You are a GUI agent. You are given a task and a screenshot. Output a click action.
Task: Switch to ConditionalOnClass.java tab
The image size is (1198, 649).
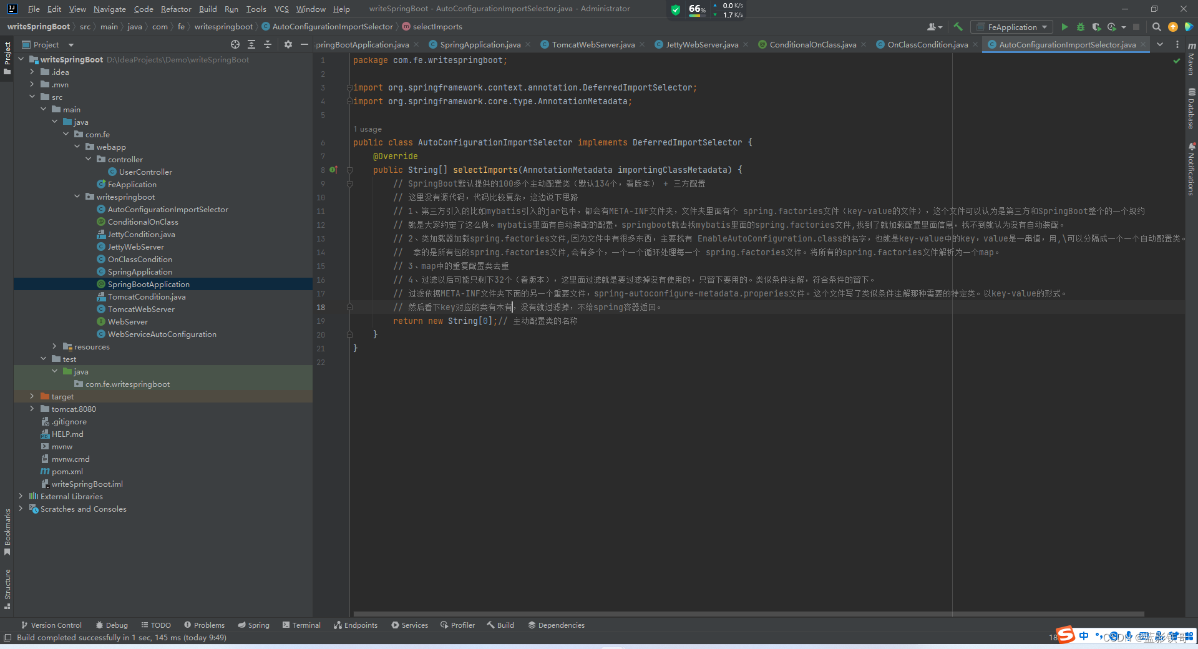pos(812,44)
